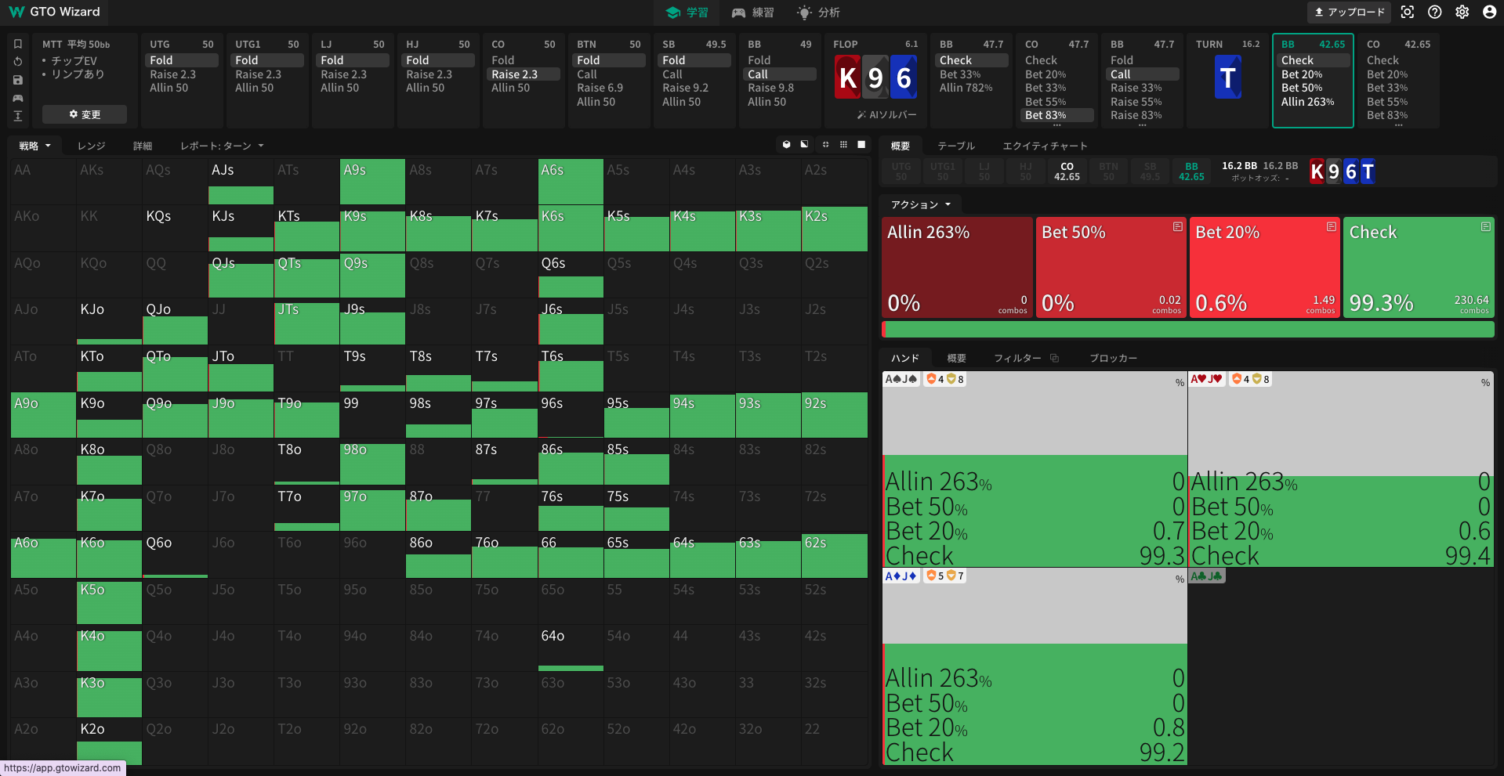Select the solid square layout icon above the matrix
The height and width of the screenshot is (776, 1504).
pyautogui.click(x=861, y=145)
